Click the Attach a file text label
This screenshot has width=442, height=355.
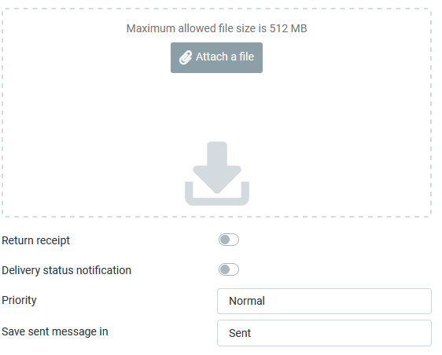(225, 57)
